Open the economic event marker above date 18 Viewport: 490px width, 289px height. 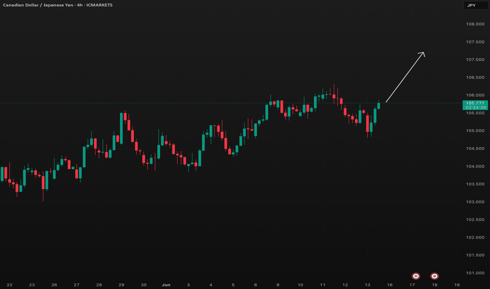click(434, 276)
